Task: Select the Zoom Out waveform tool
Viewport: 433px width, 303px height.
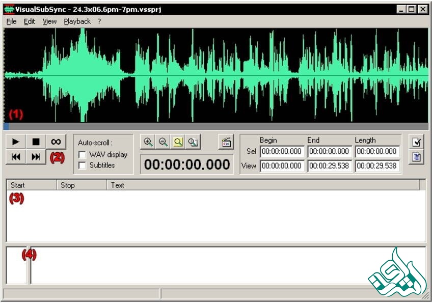Action: tap(163, 142)
